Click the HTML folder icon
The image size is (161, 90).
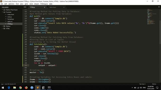[x=4, y=28]
